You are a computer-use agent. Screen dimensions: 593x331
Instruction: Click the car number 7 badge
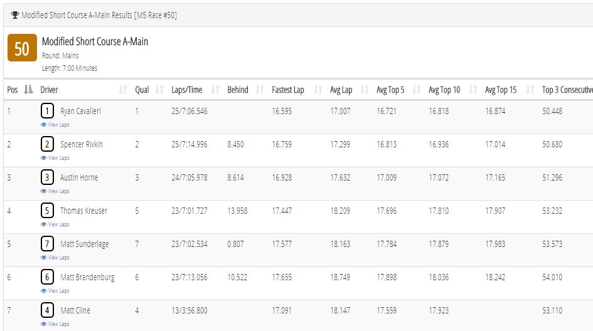(x=47, y=244)
